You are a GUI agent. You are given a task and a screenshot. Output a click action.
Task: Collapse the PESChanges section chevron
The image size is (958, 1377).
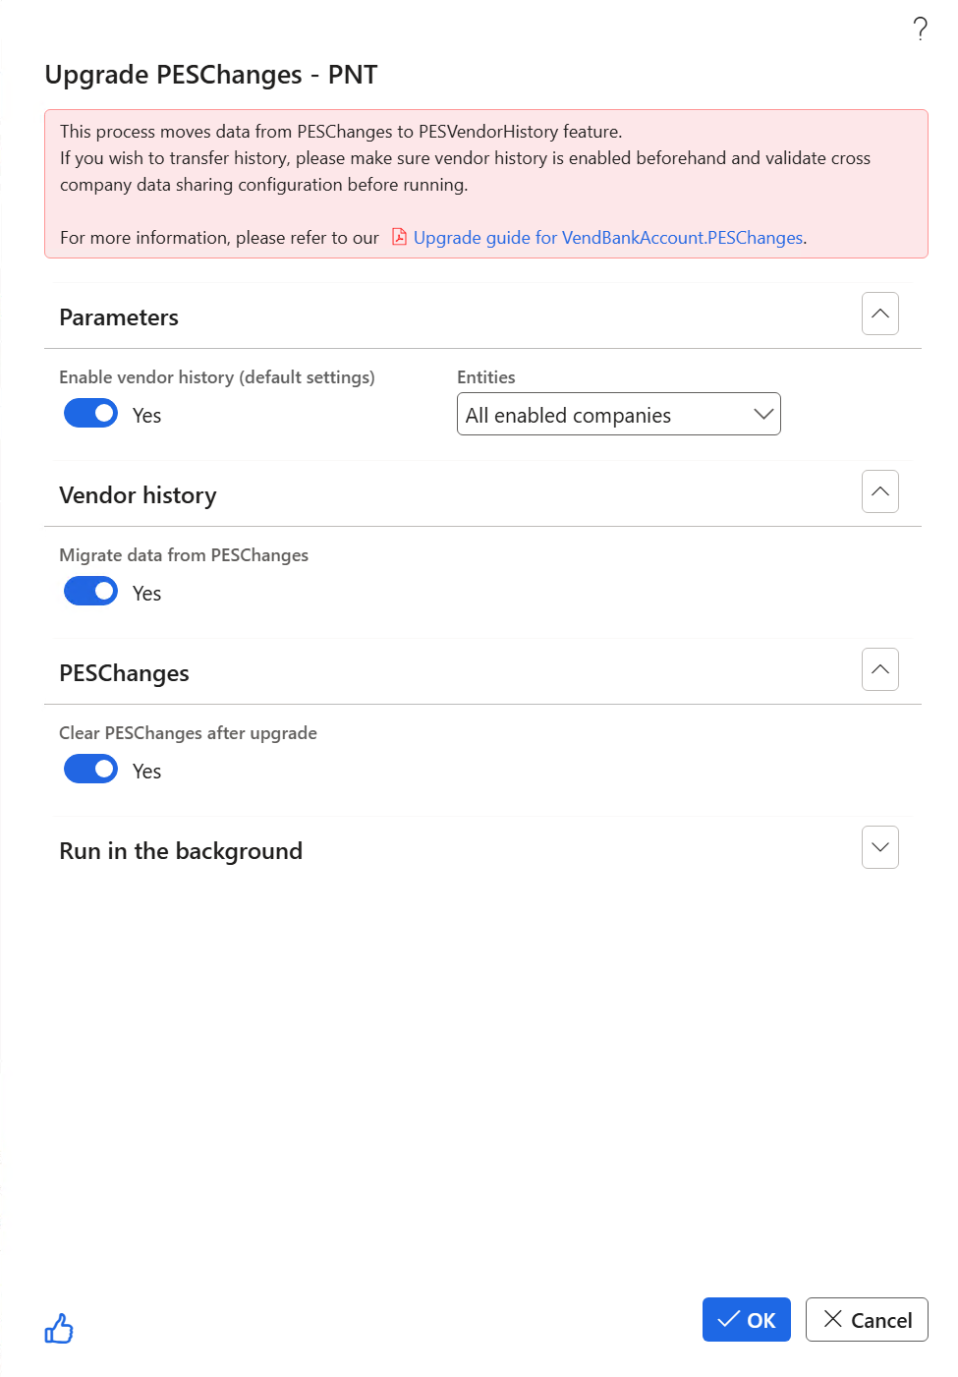click(880, 669)
